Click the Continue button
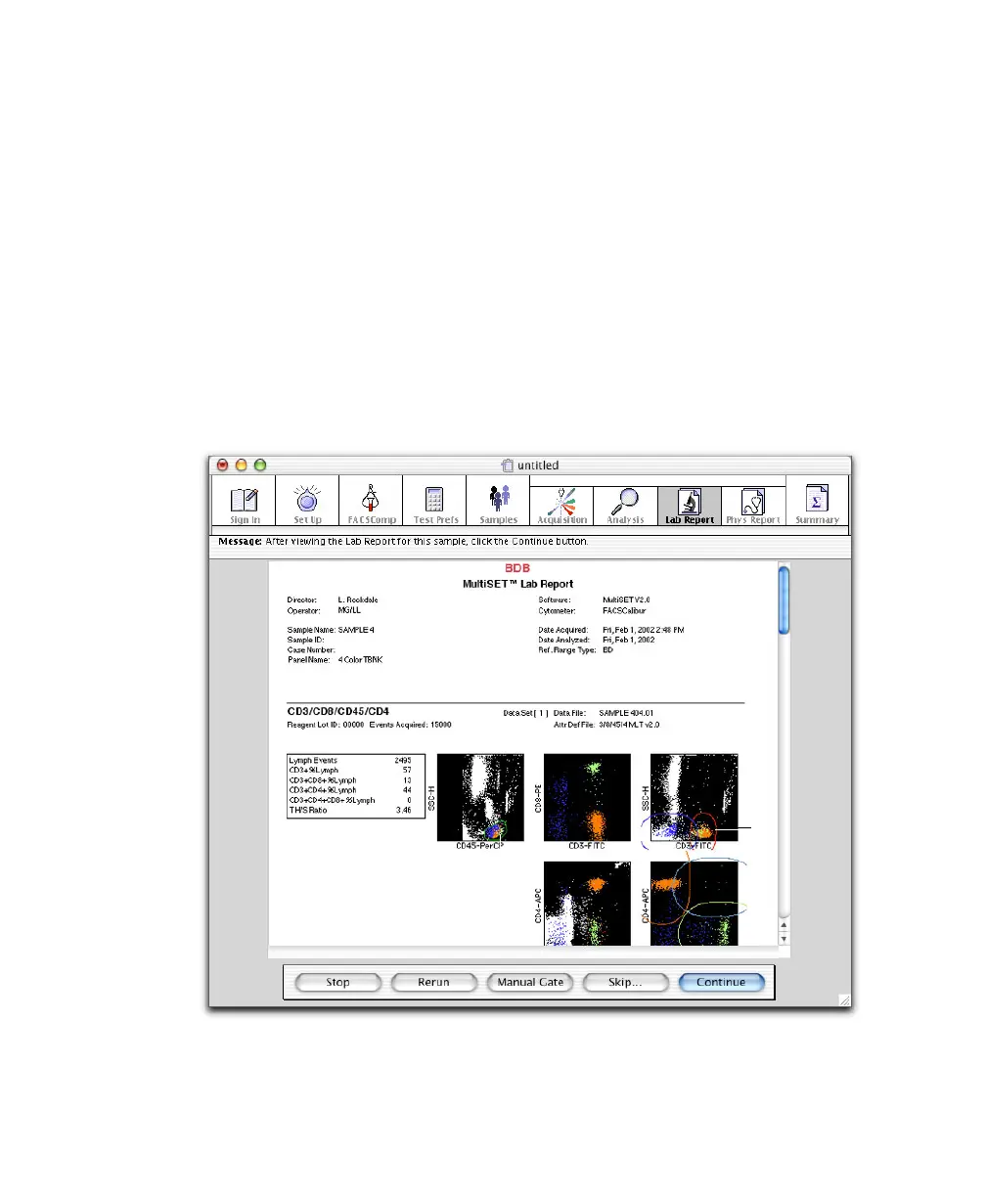 tap(721, 982)
